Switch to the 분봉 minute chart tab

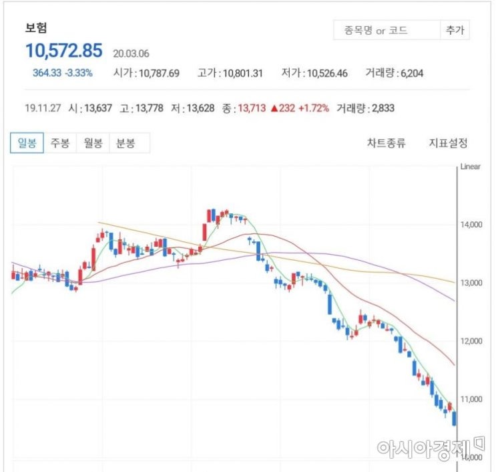[x=126, y=143]
